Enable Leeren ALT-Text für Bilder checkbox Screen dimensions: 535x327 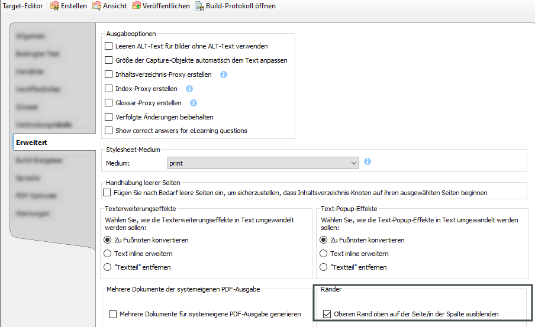point(108,46)
